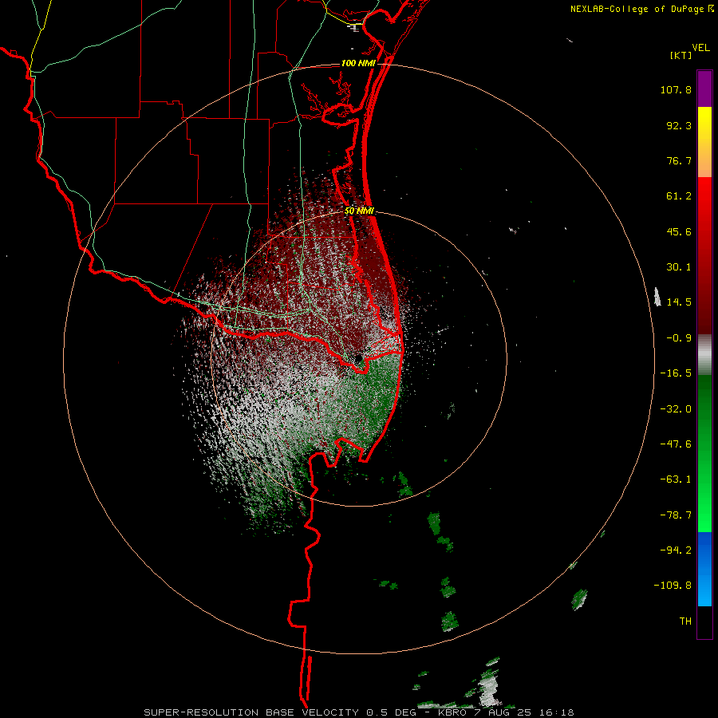Select the 107.8 legend value

[676, 89]
